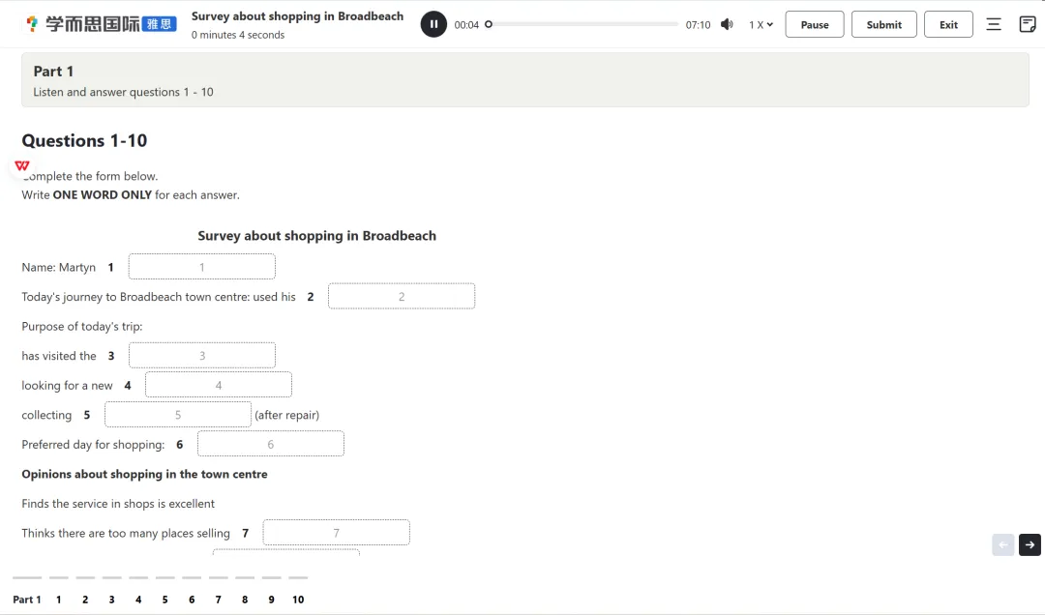Screen dimensions: 1045x615
Task: Jump to question 5 in bottom navigation
Action: click(x=164, y=600)
